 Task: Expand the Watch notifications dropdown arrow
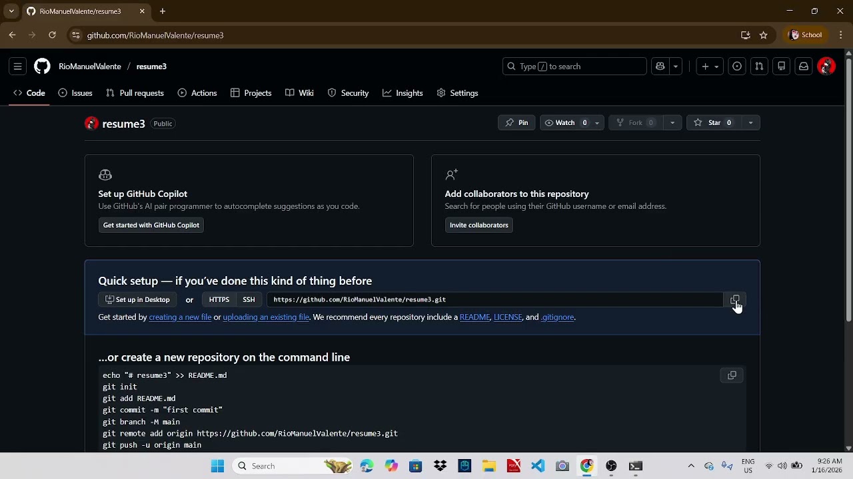pos(597,123)
